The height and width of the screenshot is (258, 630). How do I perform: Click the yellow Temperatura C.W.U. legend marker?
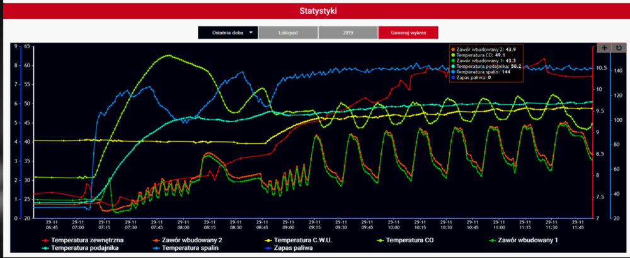coord(268,240)
